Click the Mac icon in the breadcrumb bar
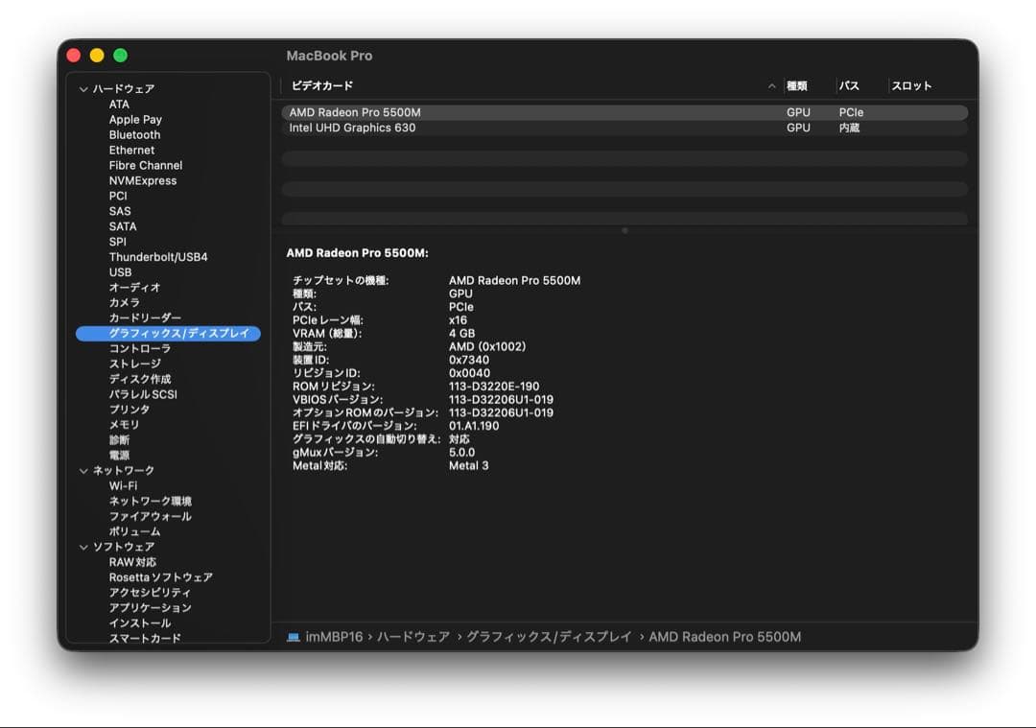1036x728 pixels. click(293, 637)
